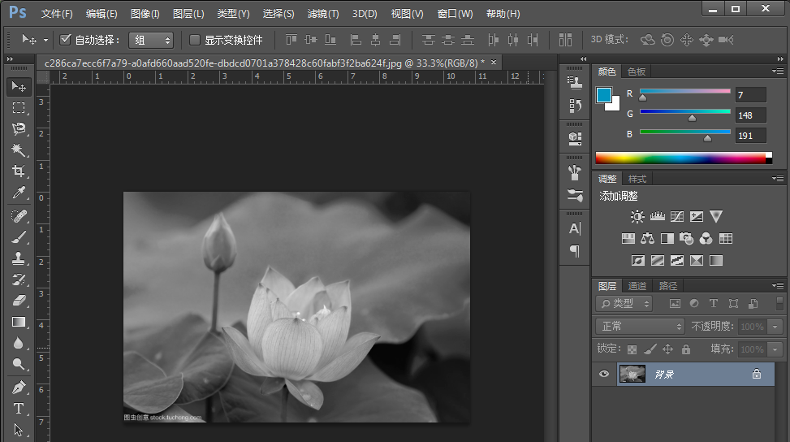Select the Horizontal Type tool
790x442 pixels.
pos(18,409)
